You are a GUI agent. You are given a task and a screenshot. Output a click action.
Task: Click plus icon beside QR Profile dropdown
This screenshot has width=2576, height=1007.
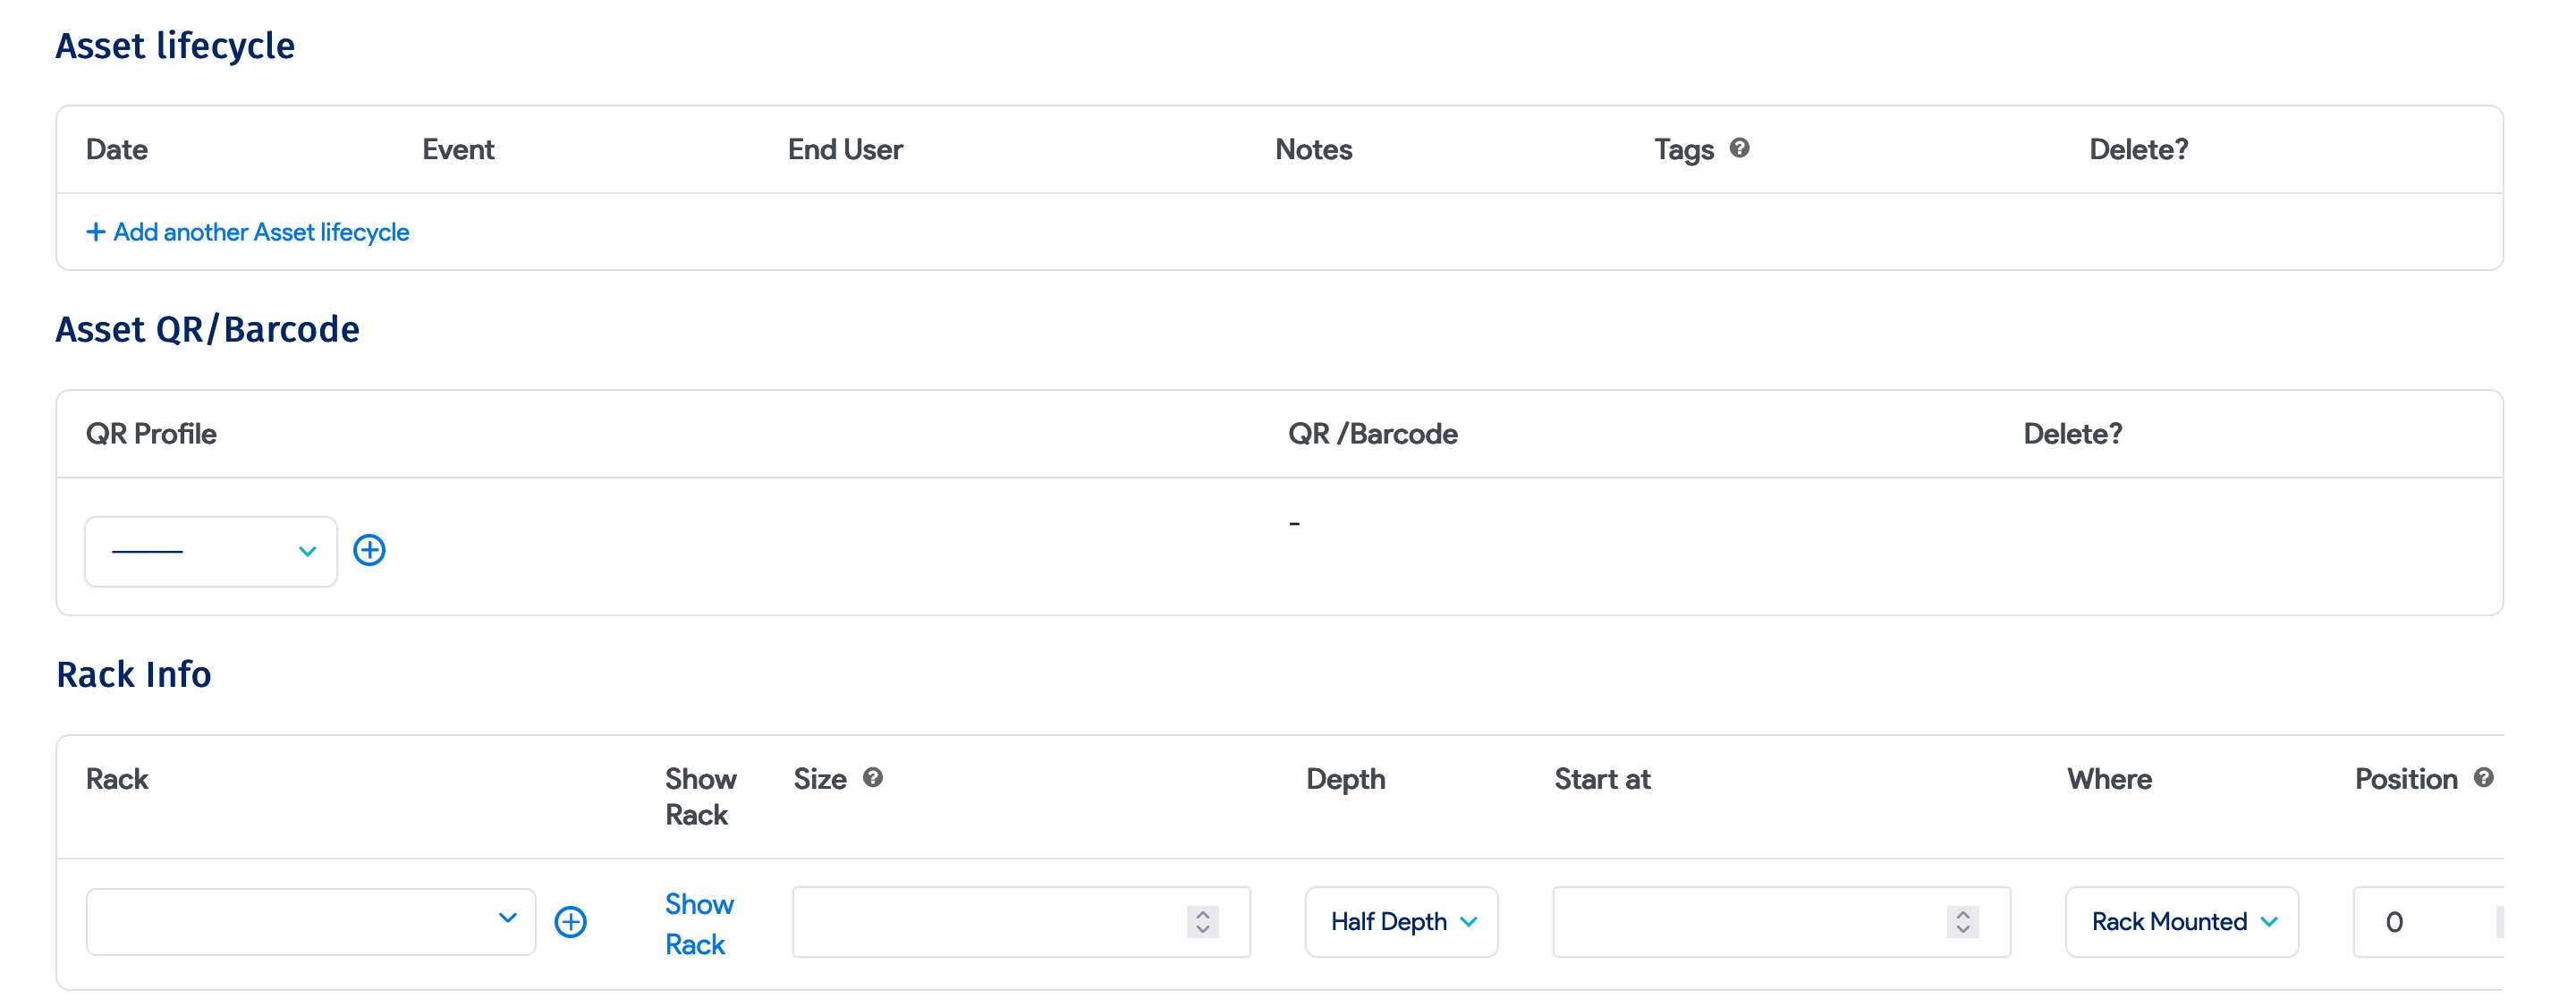[369, 550]
